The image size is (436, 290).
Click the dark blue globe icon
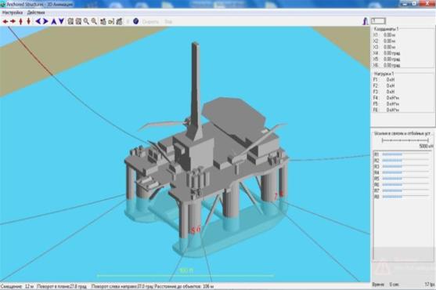tap(135, 21)
